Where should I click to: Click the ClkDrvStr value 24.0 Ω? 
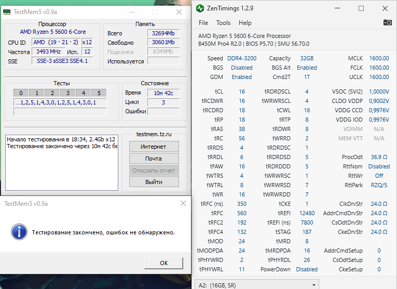(x=379, y=204)
